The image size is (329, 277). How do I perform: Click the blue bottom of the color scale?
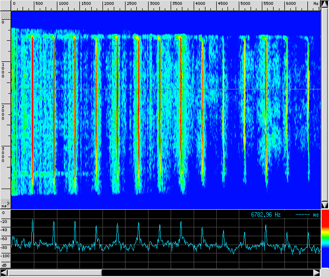point(325,260)
